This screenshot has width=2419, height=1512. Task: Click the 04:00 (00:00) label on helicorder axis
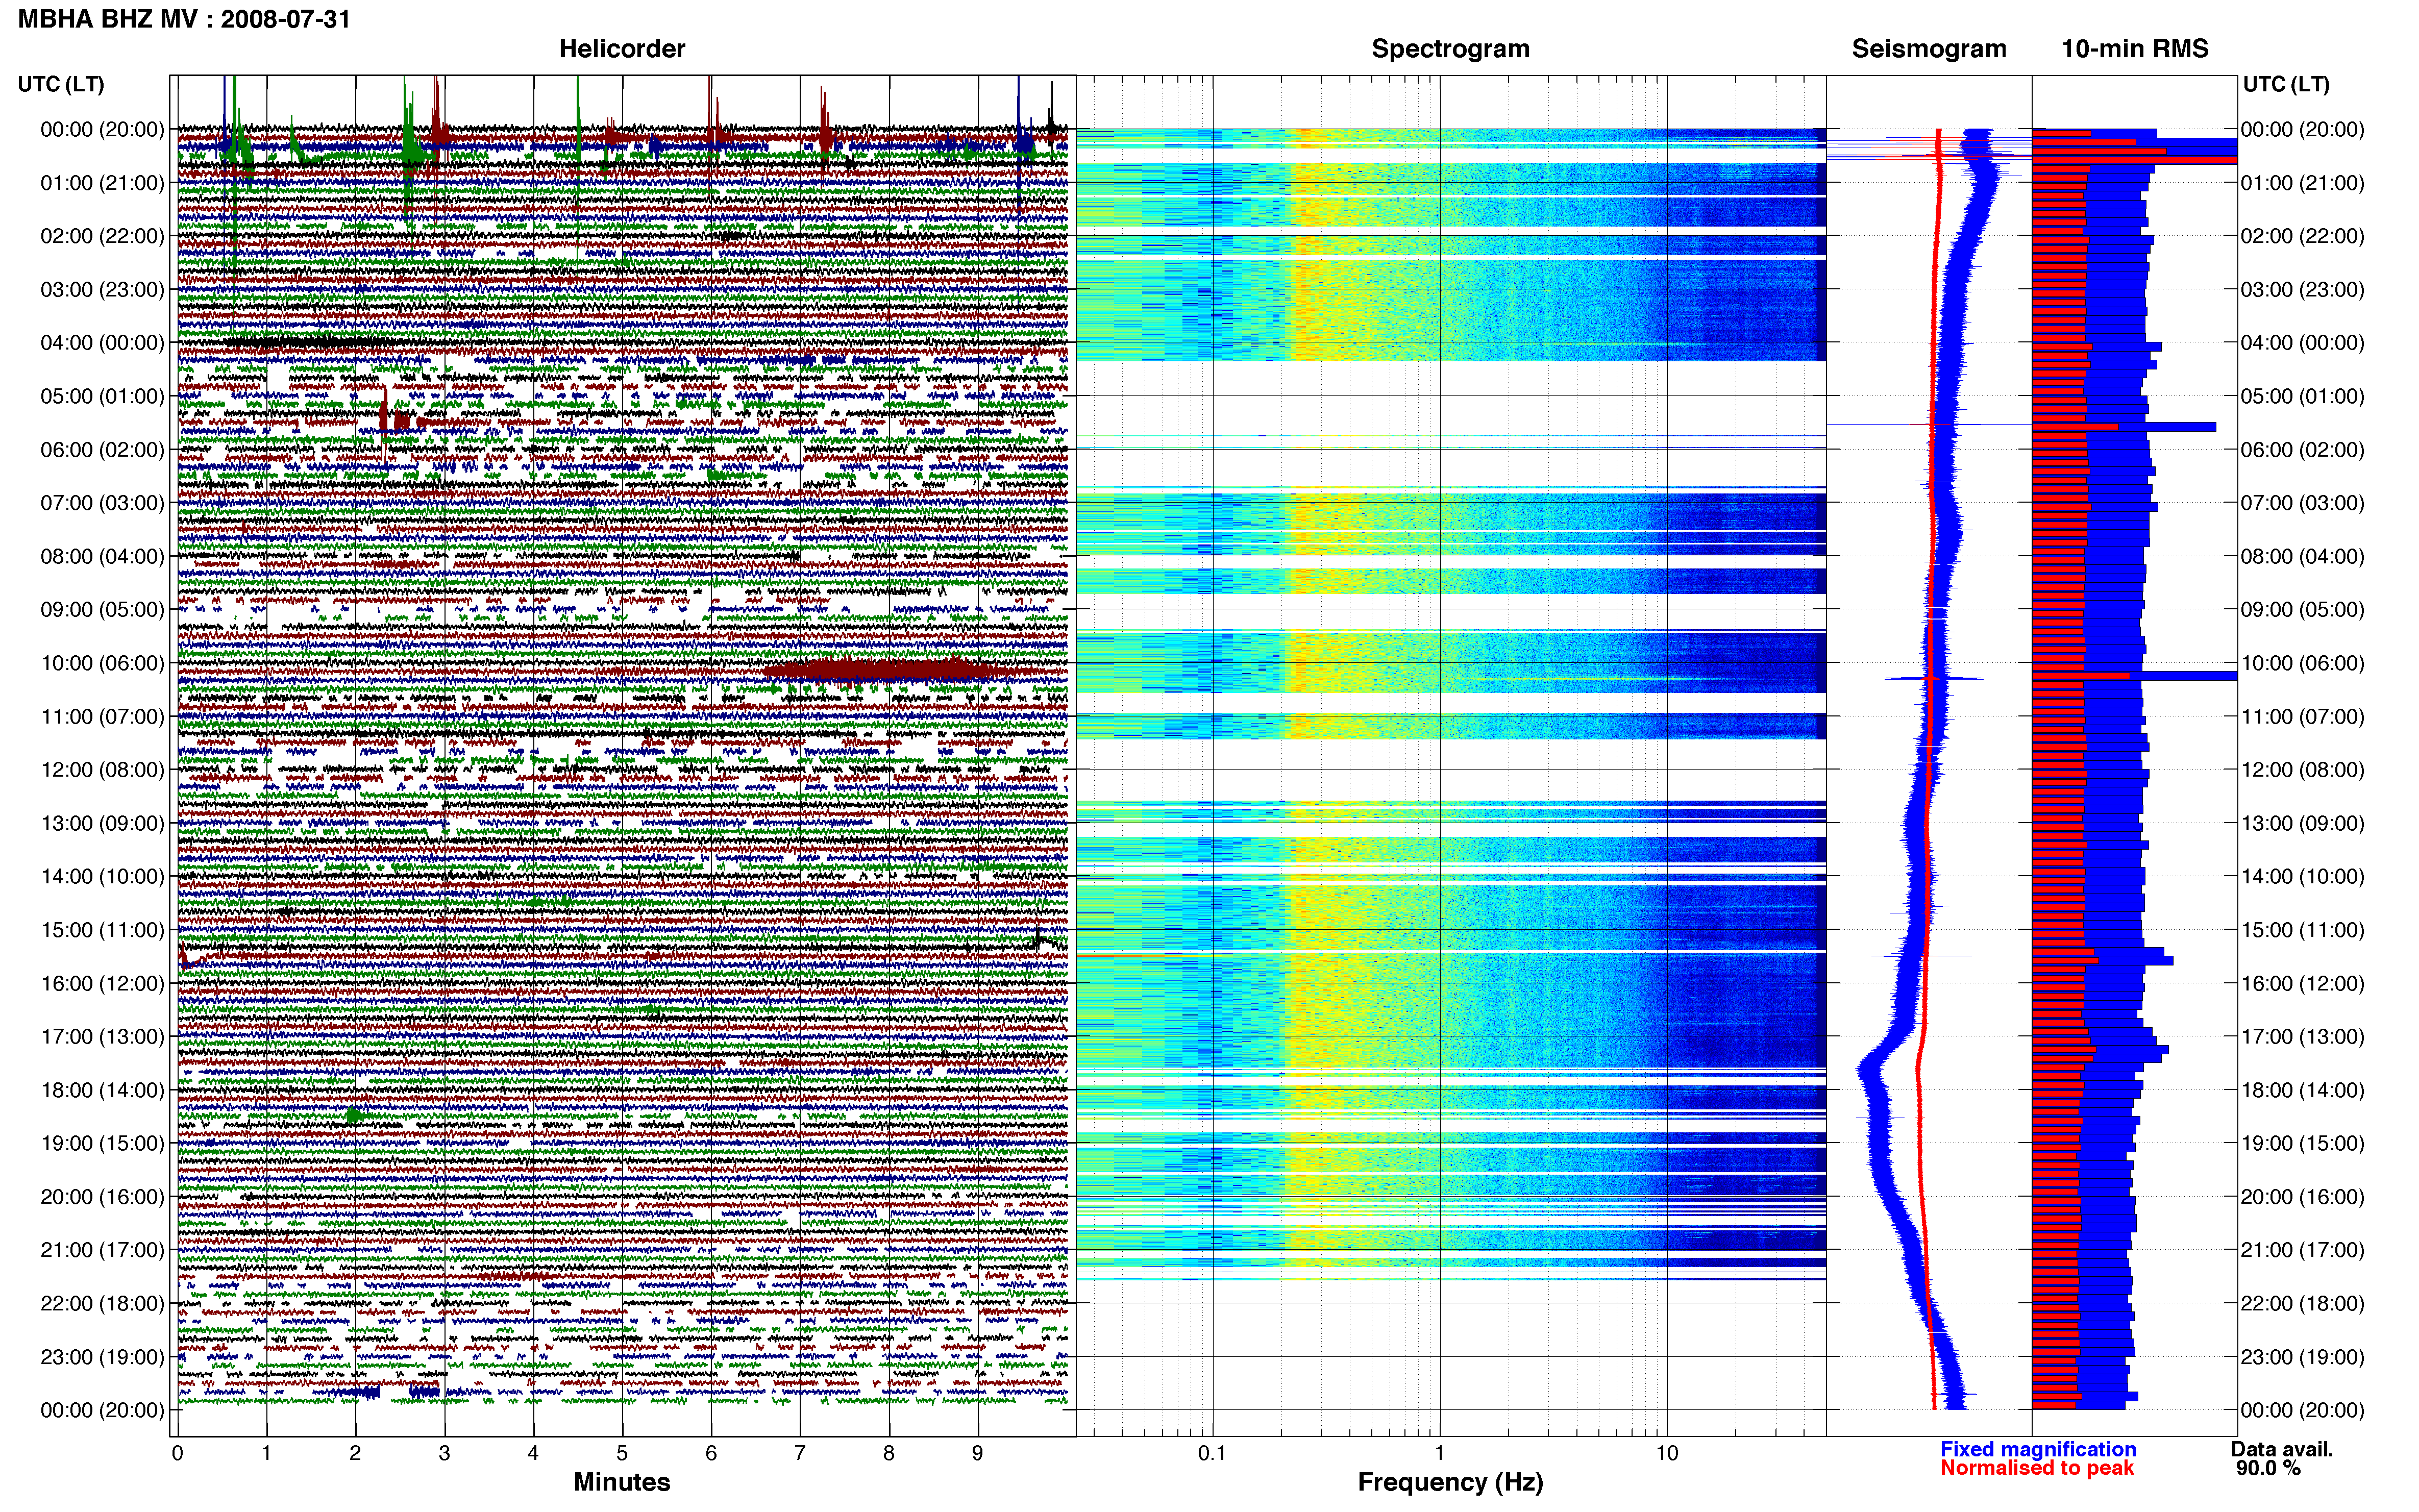tap(102, 343)
